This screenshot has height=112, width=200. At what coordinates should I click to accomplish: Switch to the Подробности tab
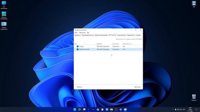pyautogui.click(x=131, y=35)
